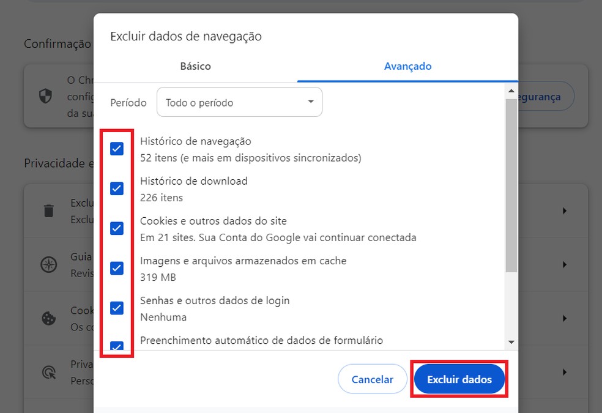The width and height of the screenshot is (602, 413).
Task: Uncheck Imagens e arquivos armazenados em cache
Action: (x=116, y=268)
